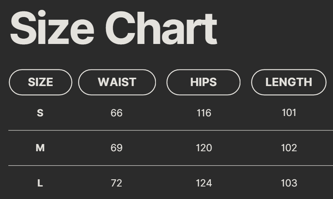333x199 pixels.
Task: Click waist value 69
Action: [x=116, y=148]
